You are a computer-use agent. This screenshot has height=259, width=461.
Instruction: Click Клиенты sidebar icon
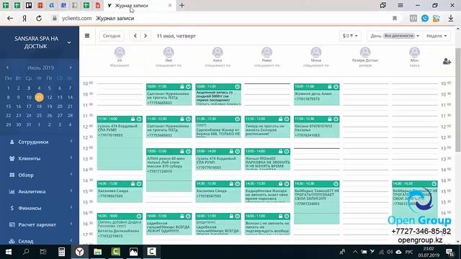(12, 158)
